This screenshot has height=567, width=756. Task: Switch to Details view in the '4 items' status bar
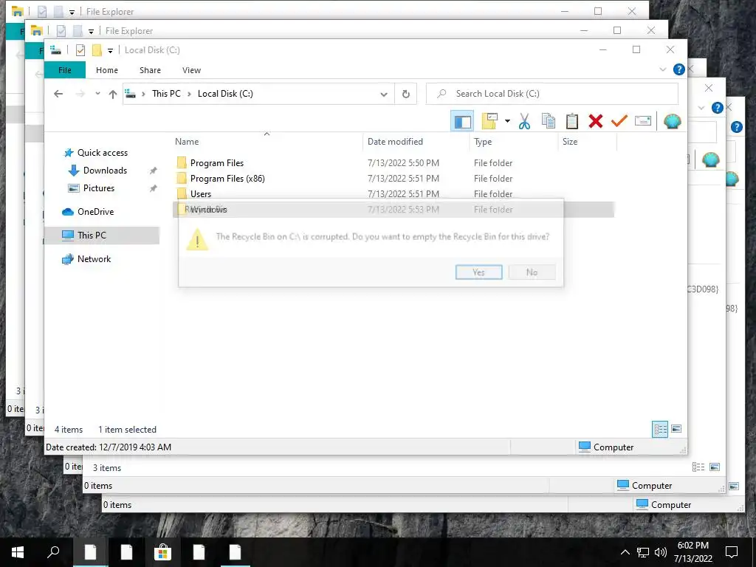coord(660,429)
